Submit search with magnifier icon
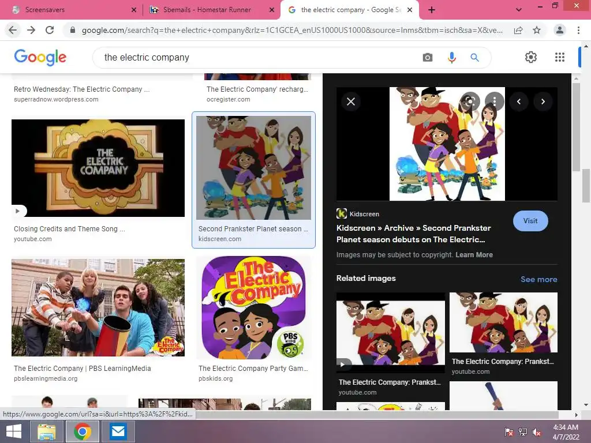 point(474,57)
